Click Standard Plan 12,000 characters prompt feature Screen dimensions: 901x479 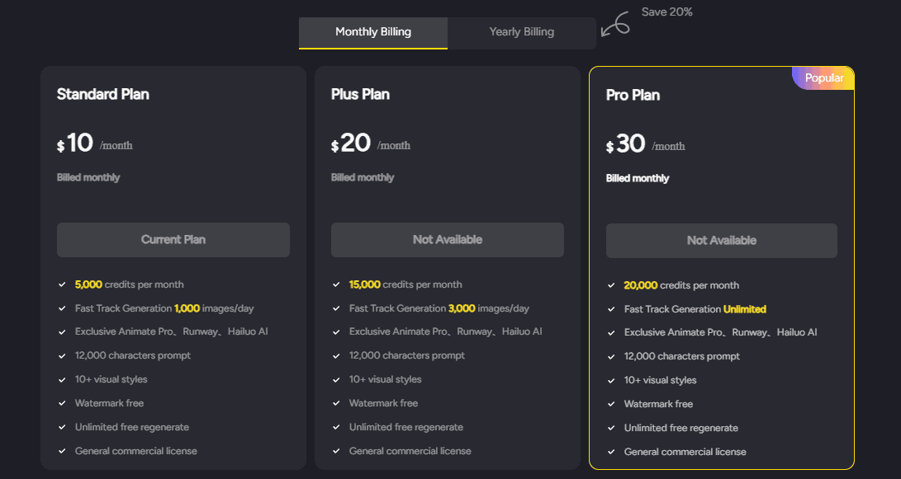(133, 355)
